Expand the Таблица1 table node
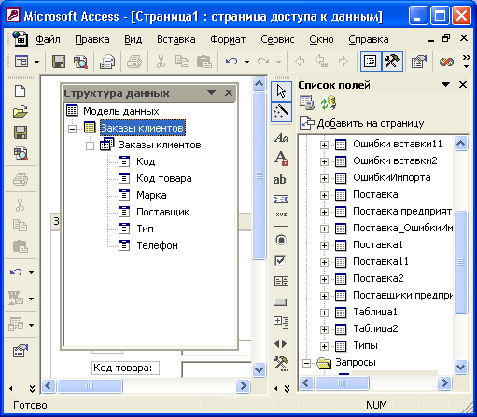 point(324,313)
